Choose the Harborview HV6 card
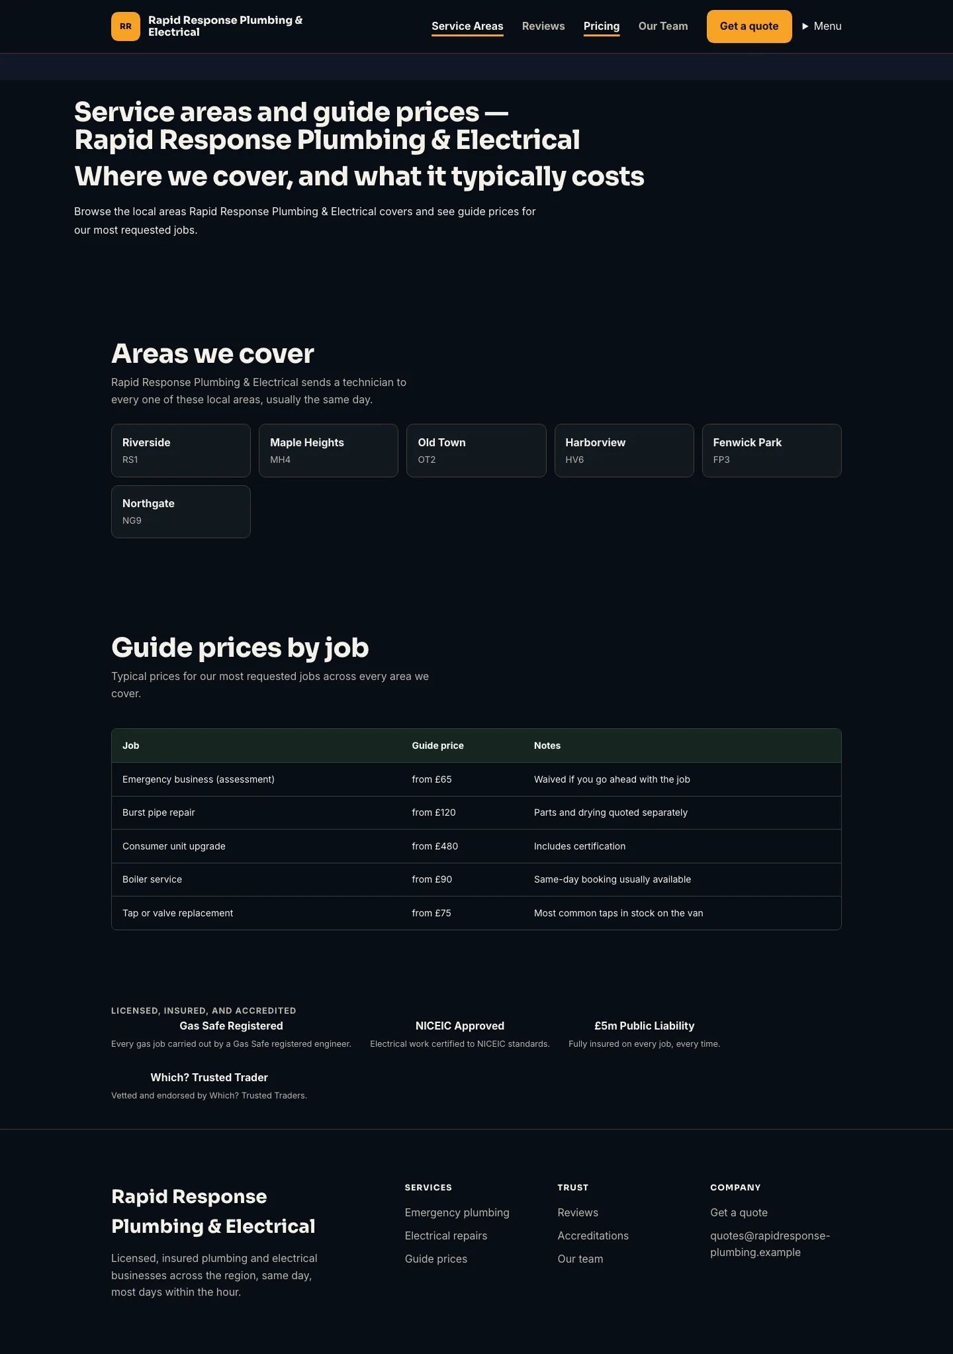 click(624, 450)
